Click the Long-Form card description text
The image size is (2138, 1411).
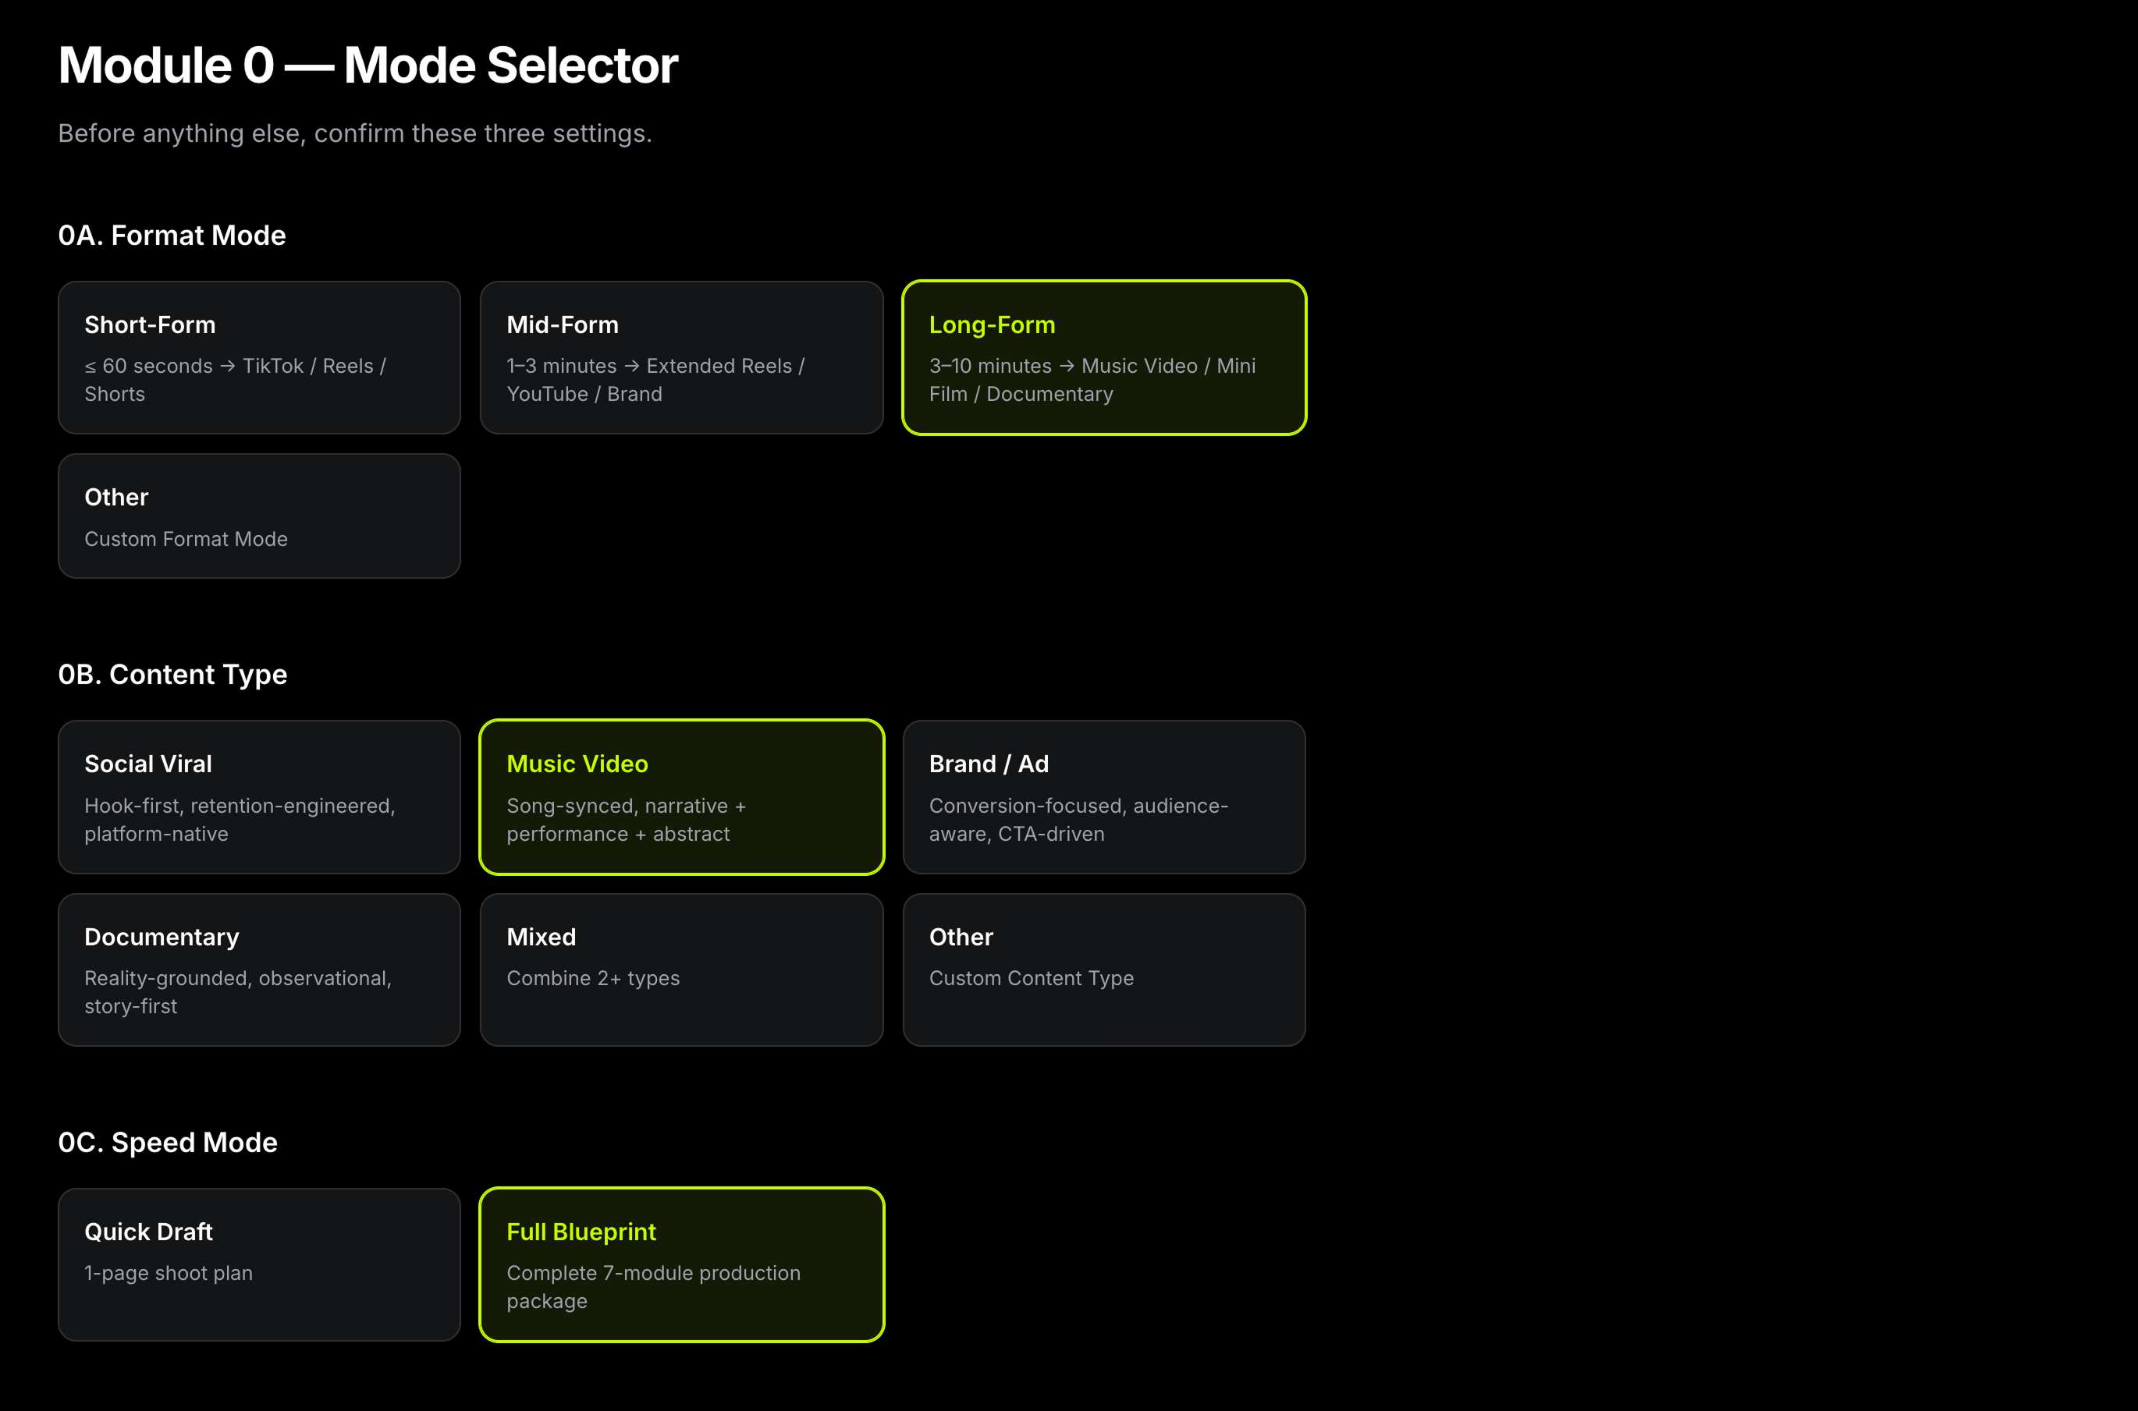tap(1092, 380)
